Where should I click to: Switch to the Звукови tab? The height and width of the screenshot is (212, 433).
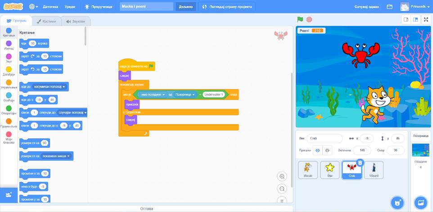click(x=75, y=21)
